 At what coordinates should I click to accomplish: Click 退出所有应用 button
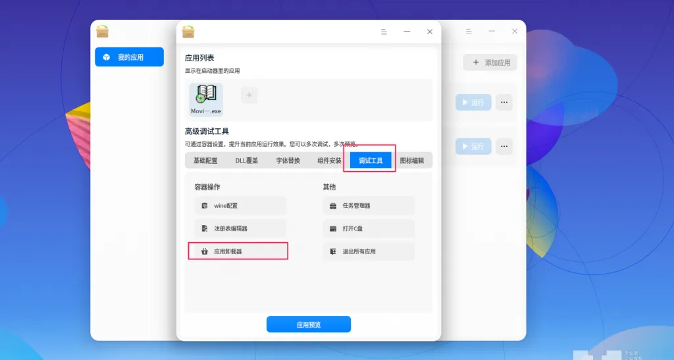tap(369, 251)
